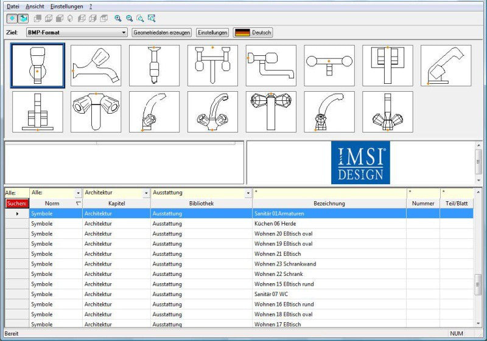The width and height of the screenshot is (487, 341).
Task: Expand the Ausstattung Bibliothek filter dropdown
Action: point(248,193)
